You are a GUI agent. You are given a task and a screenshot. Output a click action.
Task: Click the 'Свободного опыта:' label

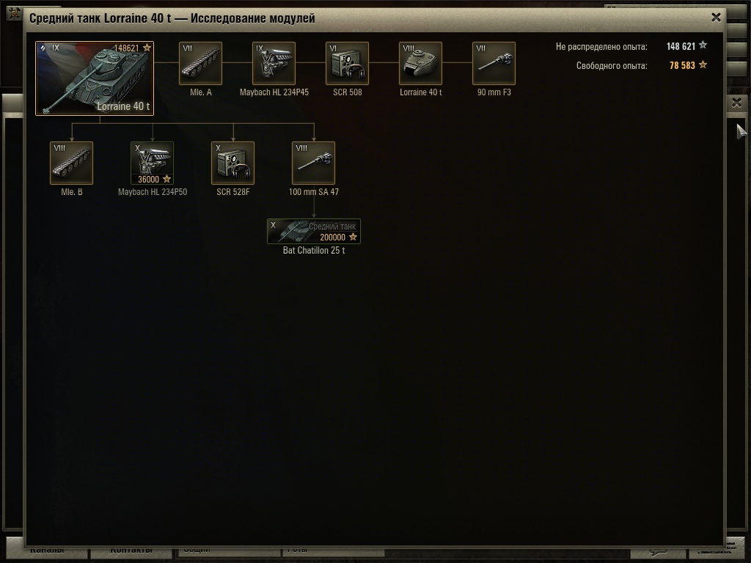coord(612,66)
